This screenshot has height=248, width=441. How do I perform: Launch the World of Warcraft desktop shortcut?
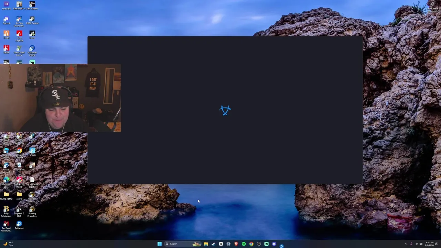click(x=32, y=197)
